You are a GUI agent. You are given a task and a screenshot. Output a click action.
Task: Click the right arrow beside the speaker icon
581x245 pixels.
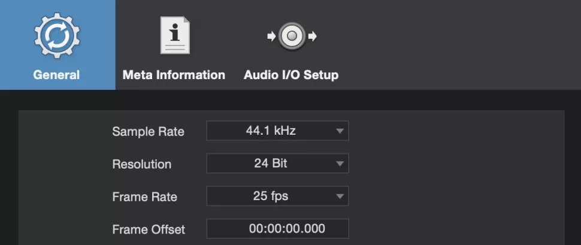pos(312,37)
